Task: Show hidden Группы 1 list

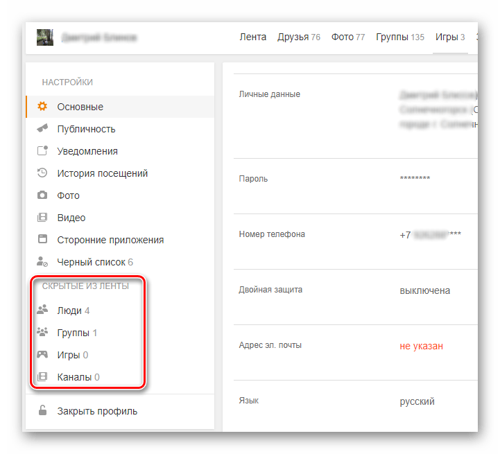Action: [x=77, y=333]
